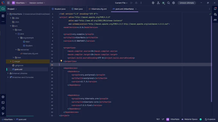Click the Debug bug icon
The width and height of the screenshot is (218, 122).
(x=136, y=3)
